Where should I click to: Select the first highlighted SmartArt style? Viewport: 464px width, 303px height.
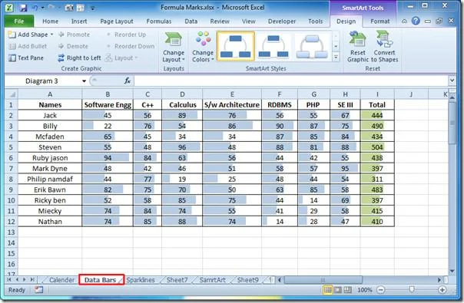pyautogui.click(x=236, y=47)
